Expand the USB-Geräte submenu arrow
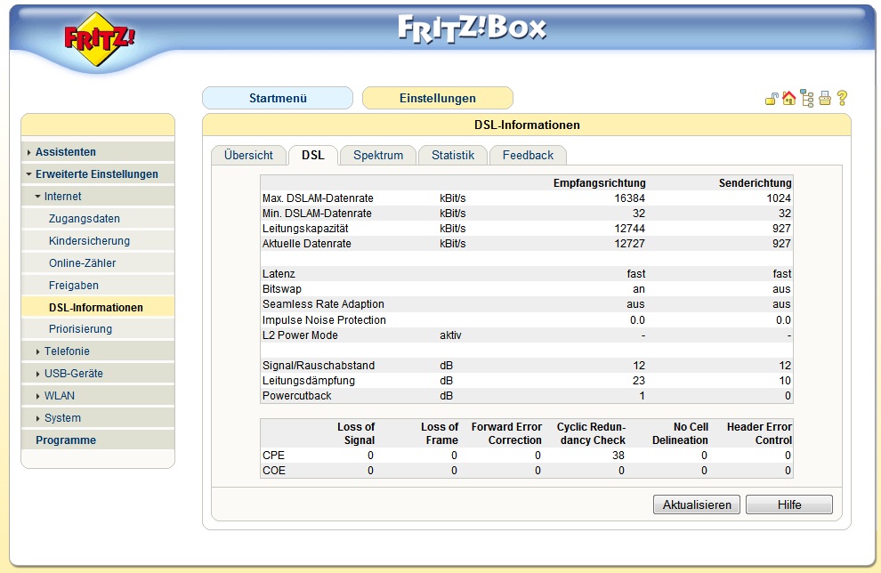The image size is (881, 573). 37,374
